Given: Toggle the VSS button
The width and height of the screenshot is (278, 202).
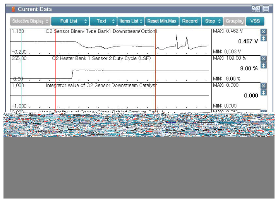Looking at the screenshot, I should point(255,21).
